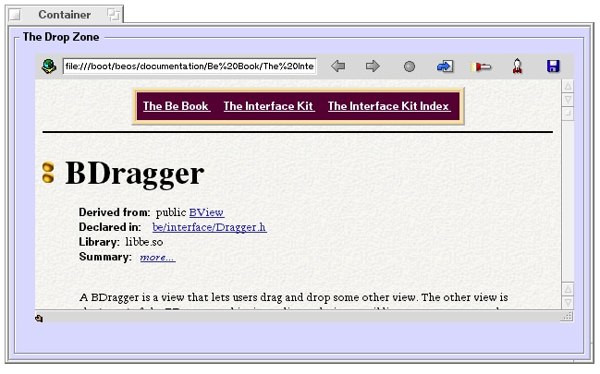Click the dragger handle icon at bottom-left
The width and height of the screenshot is (600, 374).
pos(39,318)
